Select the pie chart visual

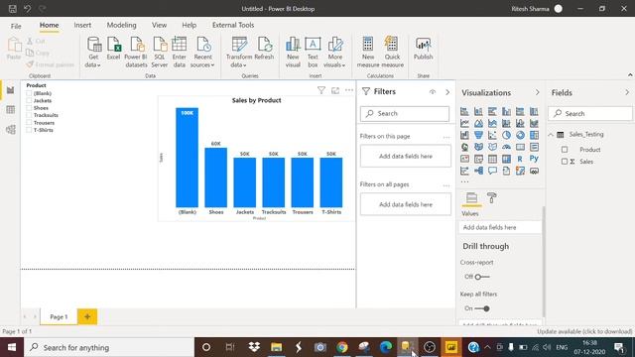click(506, 135)
